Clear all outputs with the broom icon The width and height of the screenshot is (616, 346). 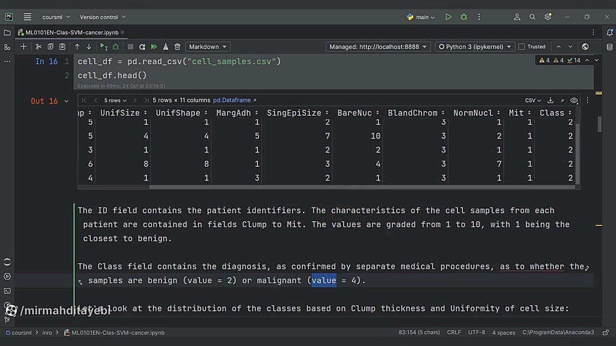click(x=166, y=47)
